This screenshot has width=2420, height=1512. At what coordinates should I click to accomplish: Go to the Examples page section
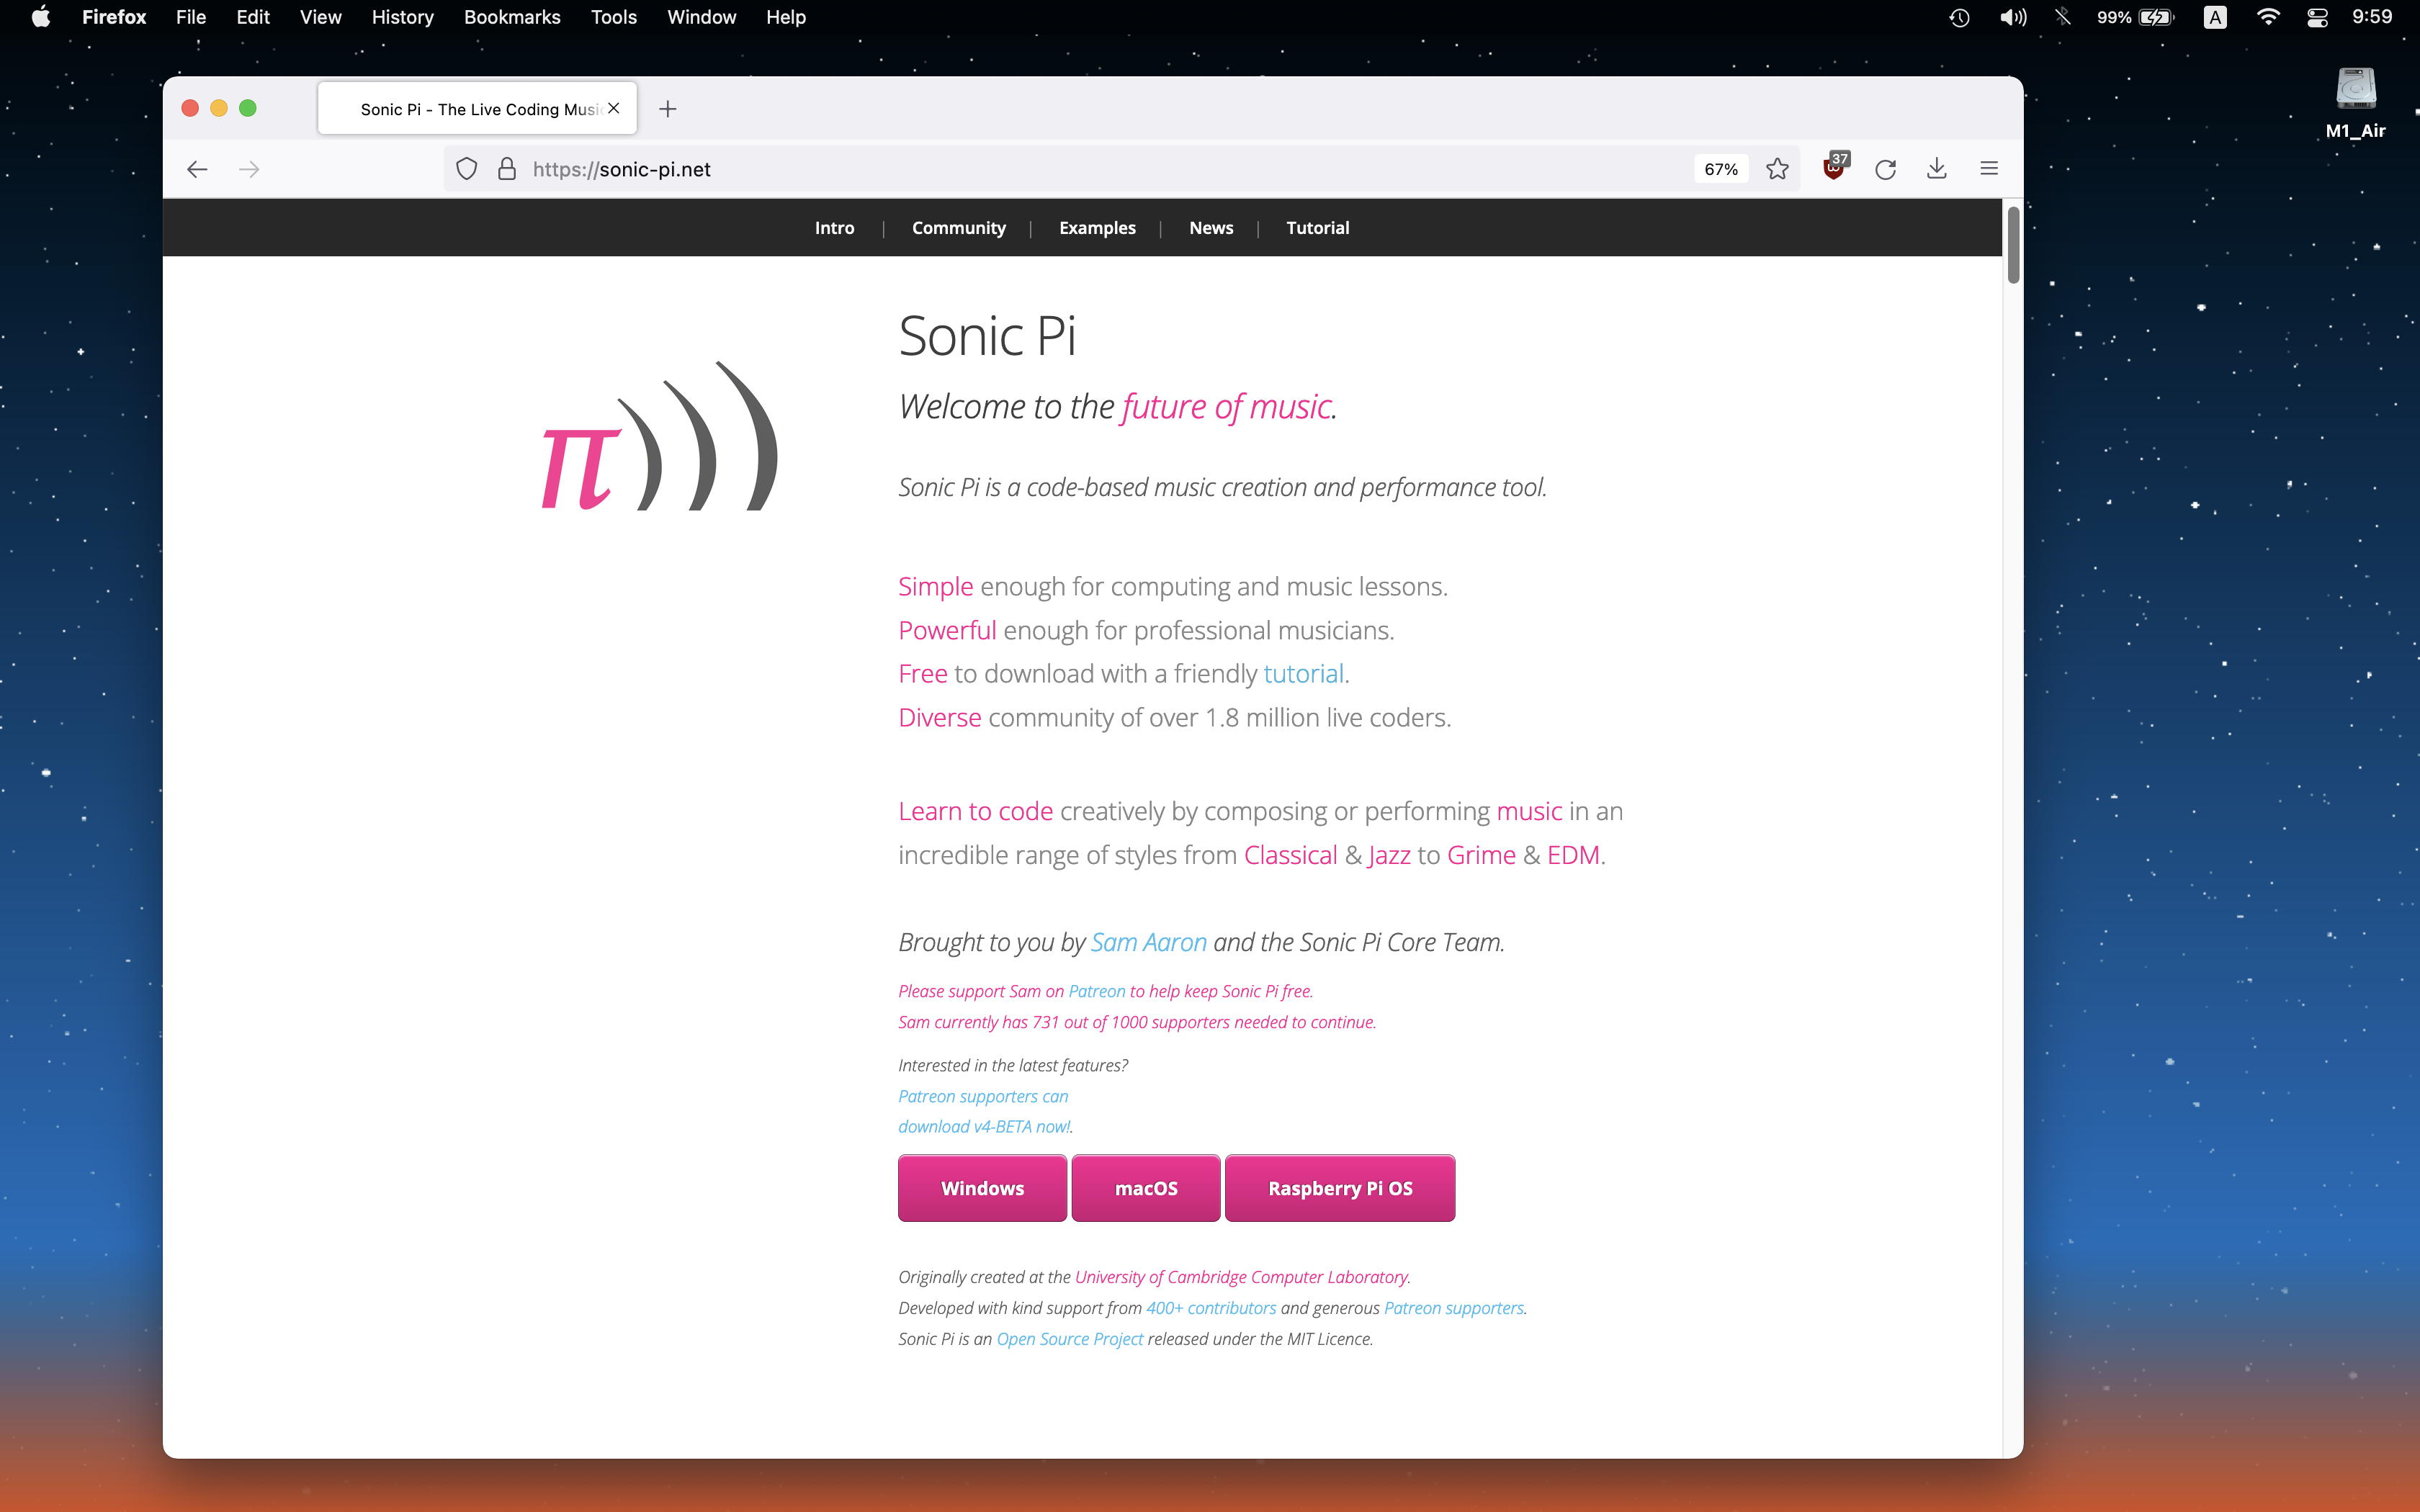pyautogui.click(x=1097, y=228)
